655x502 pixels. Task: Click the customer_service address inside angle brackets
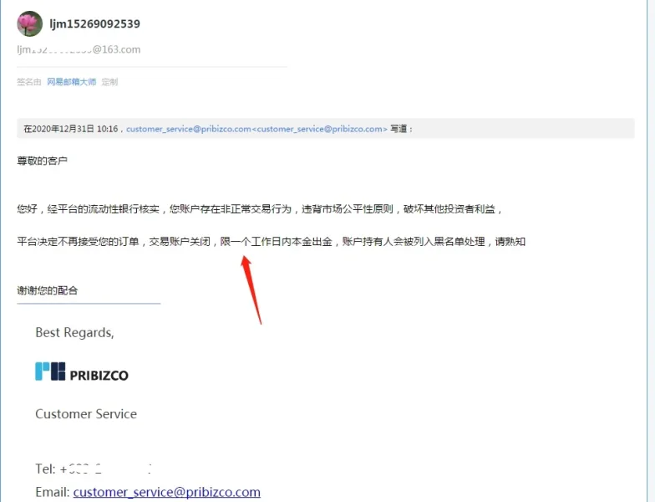(319, 129)
